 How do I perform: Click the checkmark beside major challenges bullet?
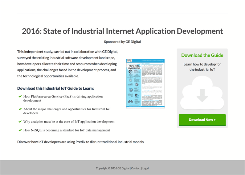tap(20, 109)
